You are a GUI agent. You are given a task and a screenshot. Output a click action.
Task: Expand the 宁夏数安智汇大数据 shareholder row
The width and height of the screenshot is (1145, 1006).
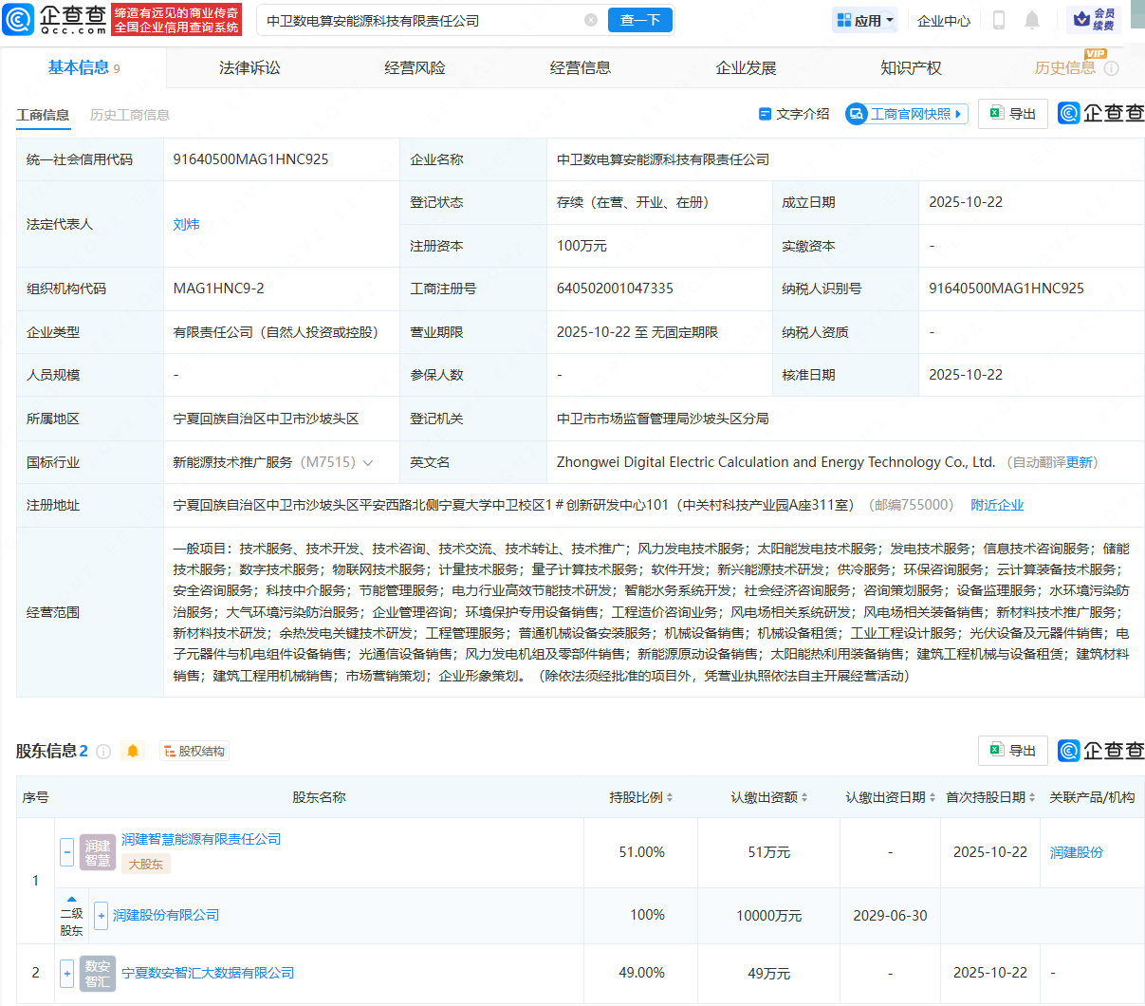(x=66, y=974)
